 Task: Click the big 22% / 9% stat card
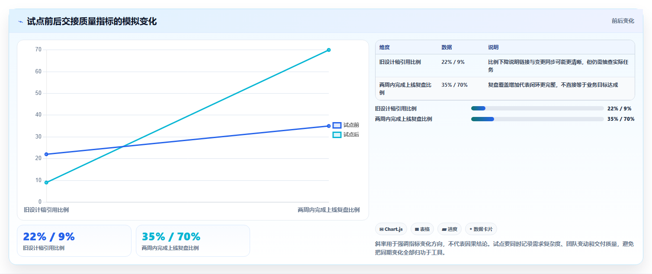tap(74, 241)
